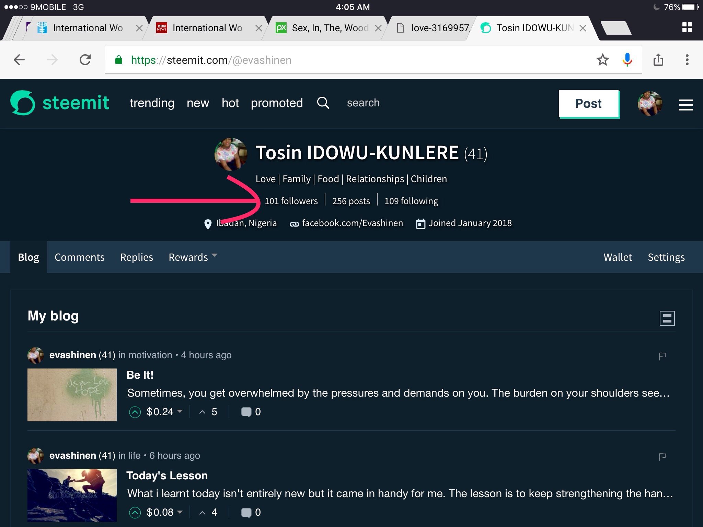703x527 pixels.
Task: Expand the $0.24 payout dropdown
Action: [x=180, y=411]
